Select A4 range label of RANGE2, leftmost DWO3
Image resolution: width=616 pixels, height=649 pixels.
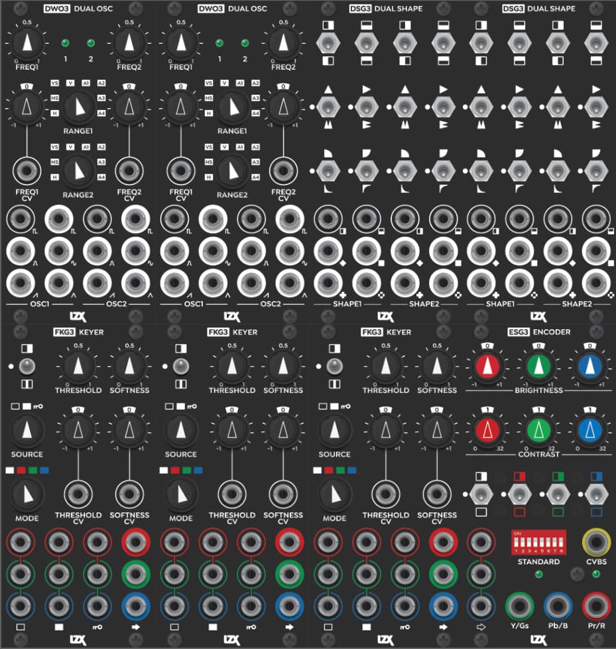(x=101, y=177)
